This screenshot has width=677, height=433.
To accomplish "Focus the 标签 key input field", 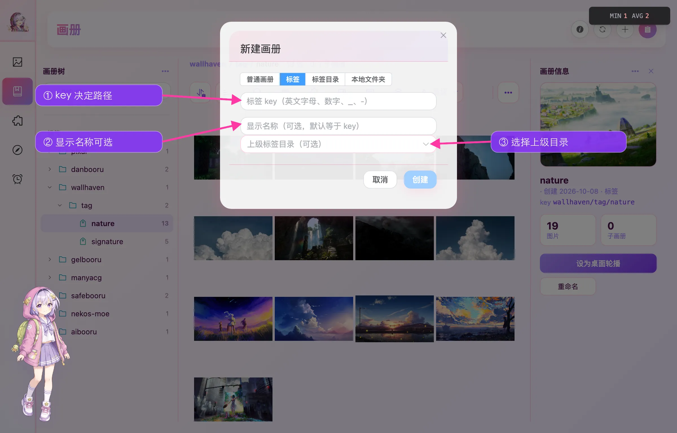I will (x=338, y=101).
